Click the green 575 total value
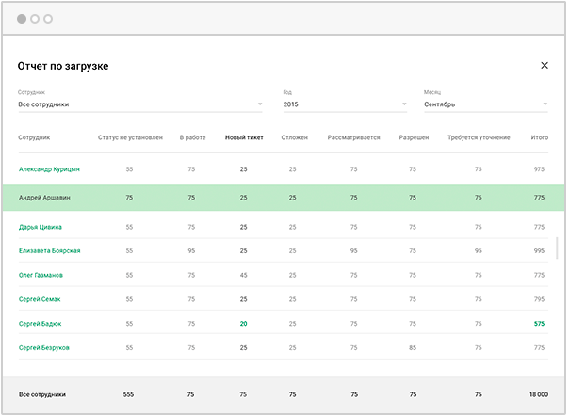The height and width of the screenshot is (416, 569). point(539,324)
